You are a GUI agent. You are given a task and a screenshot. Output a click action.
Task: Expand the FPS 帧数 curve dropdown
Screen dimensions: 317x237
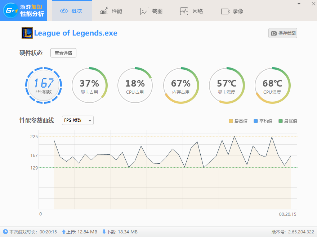point(78,120)
